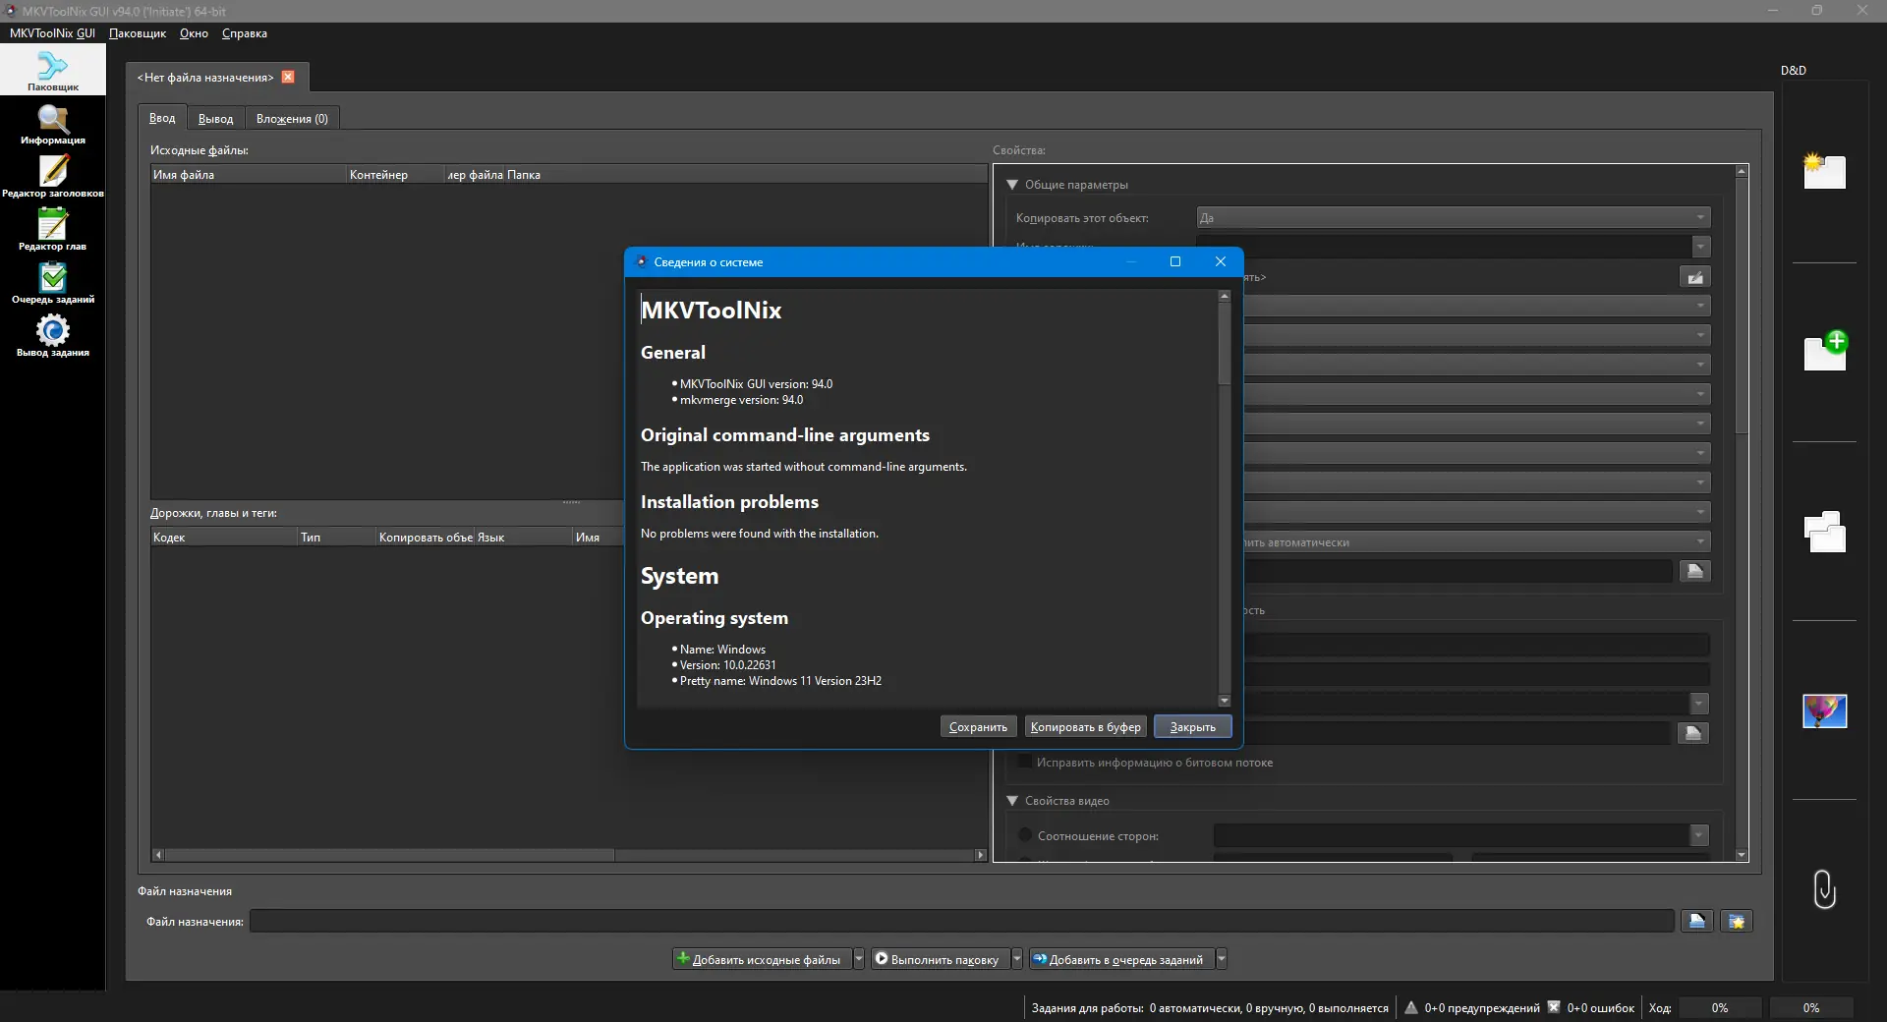
Task: Open Редактор заголовков header editor
Action: point(52,177)
